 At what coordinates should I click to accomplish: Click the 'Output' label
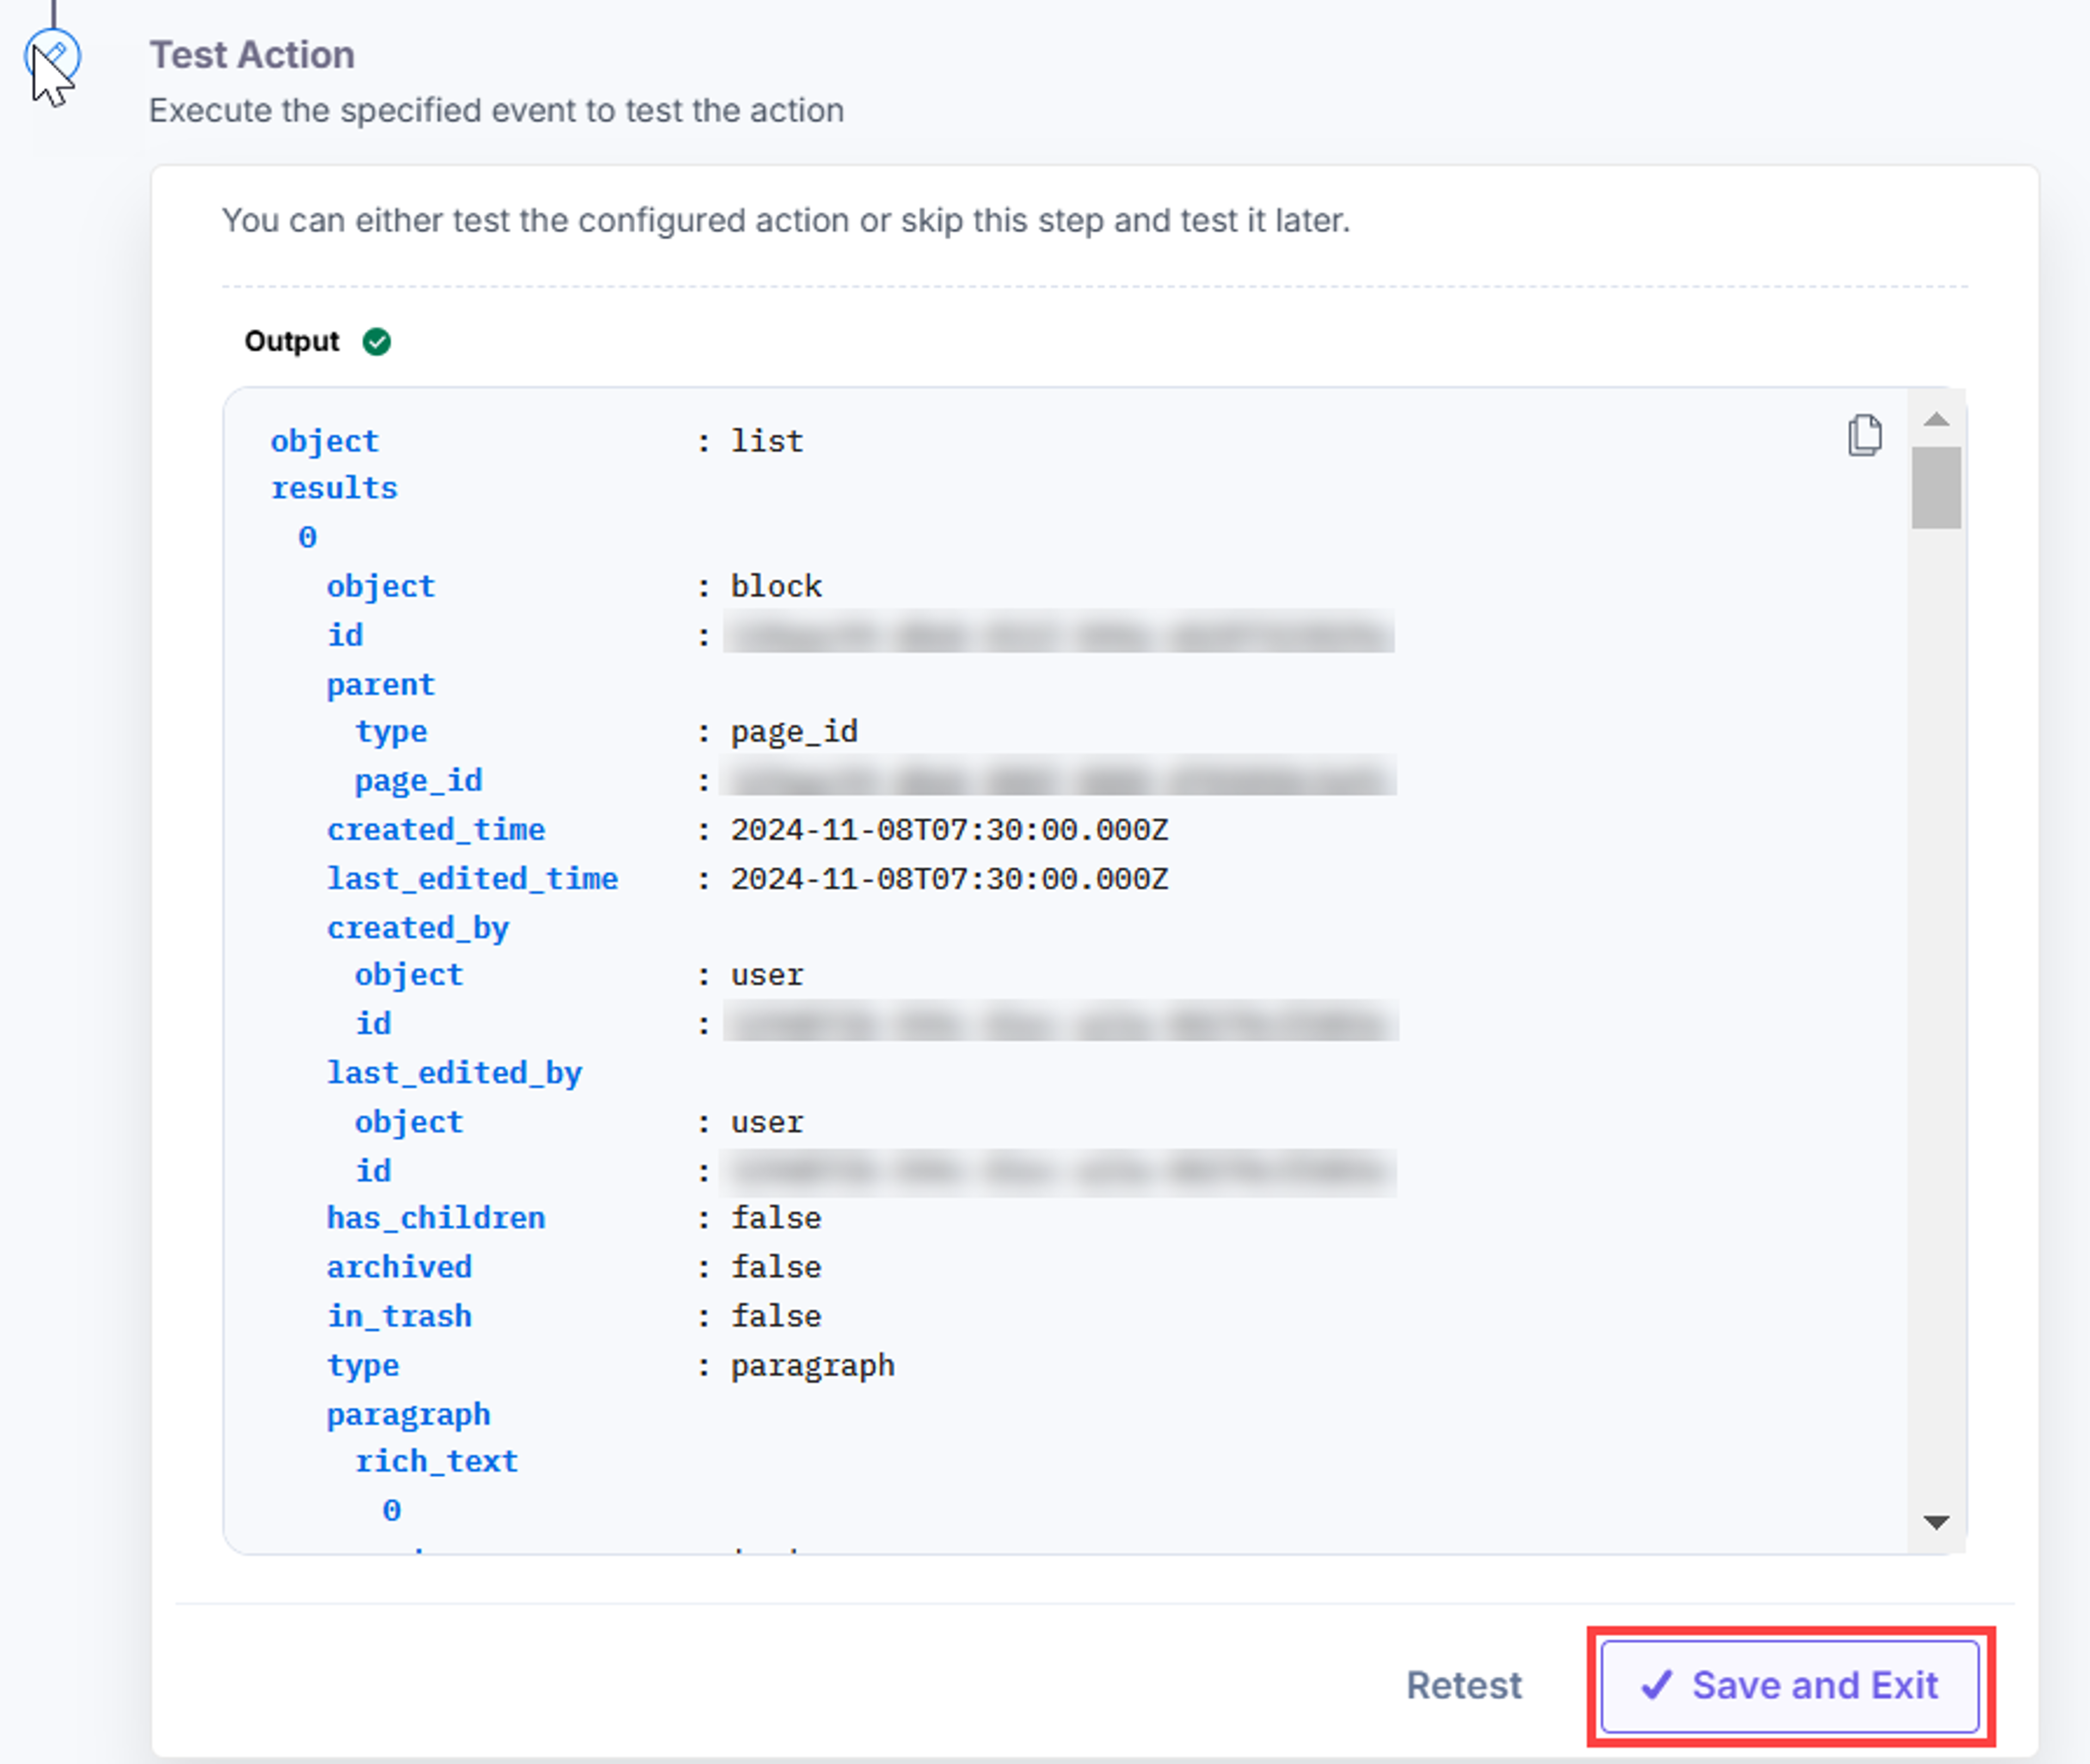[291, 342]
